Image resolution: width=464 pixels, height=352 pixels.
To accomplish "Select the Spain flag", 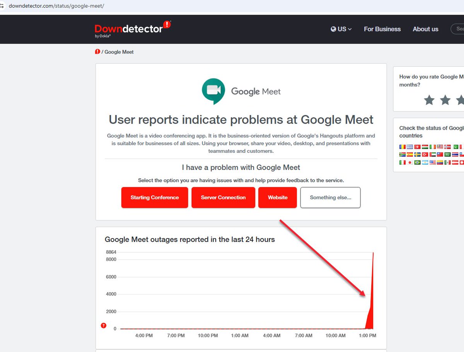I will (x=410, y=154).
